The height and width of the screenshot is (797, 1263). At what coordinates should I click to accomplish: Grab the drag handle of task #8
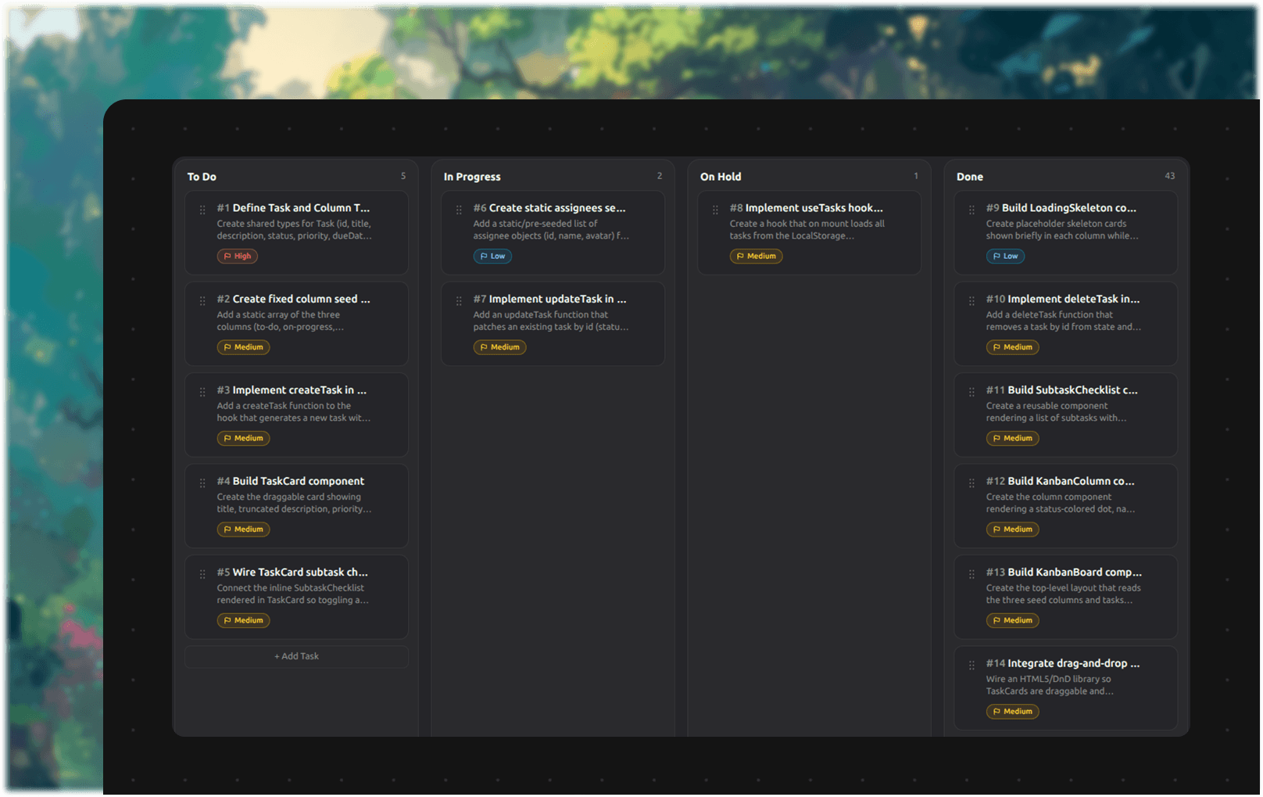point(715,210)
